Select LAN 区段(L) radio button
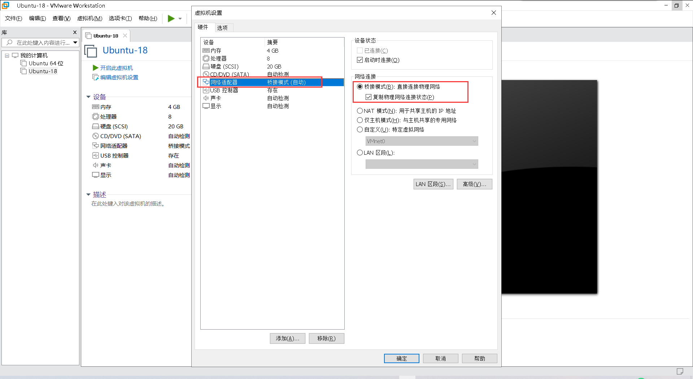This screenshot has height=379, width=693. (360, 153)
